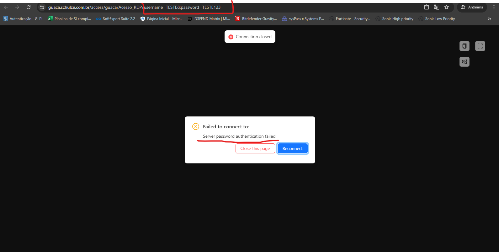This screenshot has width=499, height=252.
Task: Click the red error icon in Connection closed toast
Action: (231, 37)
